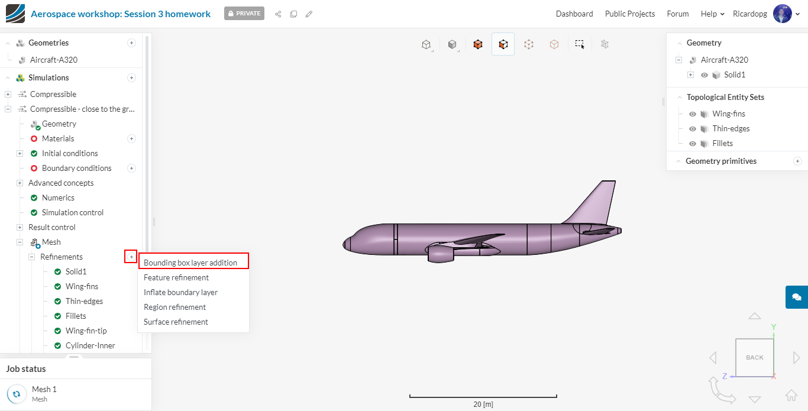
Task: Toggle visibility of Wing-fins set
Action: pyautogui.click(x=693, y=114)
